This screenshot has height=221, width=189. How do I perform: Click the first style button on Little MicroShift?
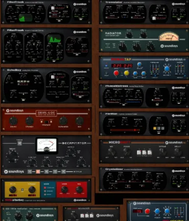tap(82, 216)
